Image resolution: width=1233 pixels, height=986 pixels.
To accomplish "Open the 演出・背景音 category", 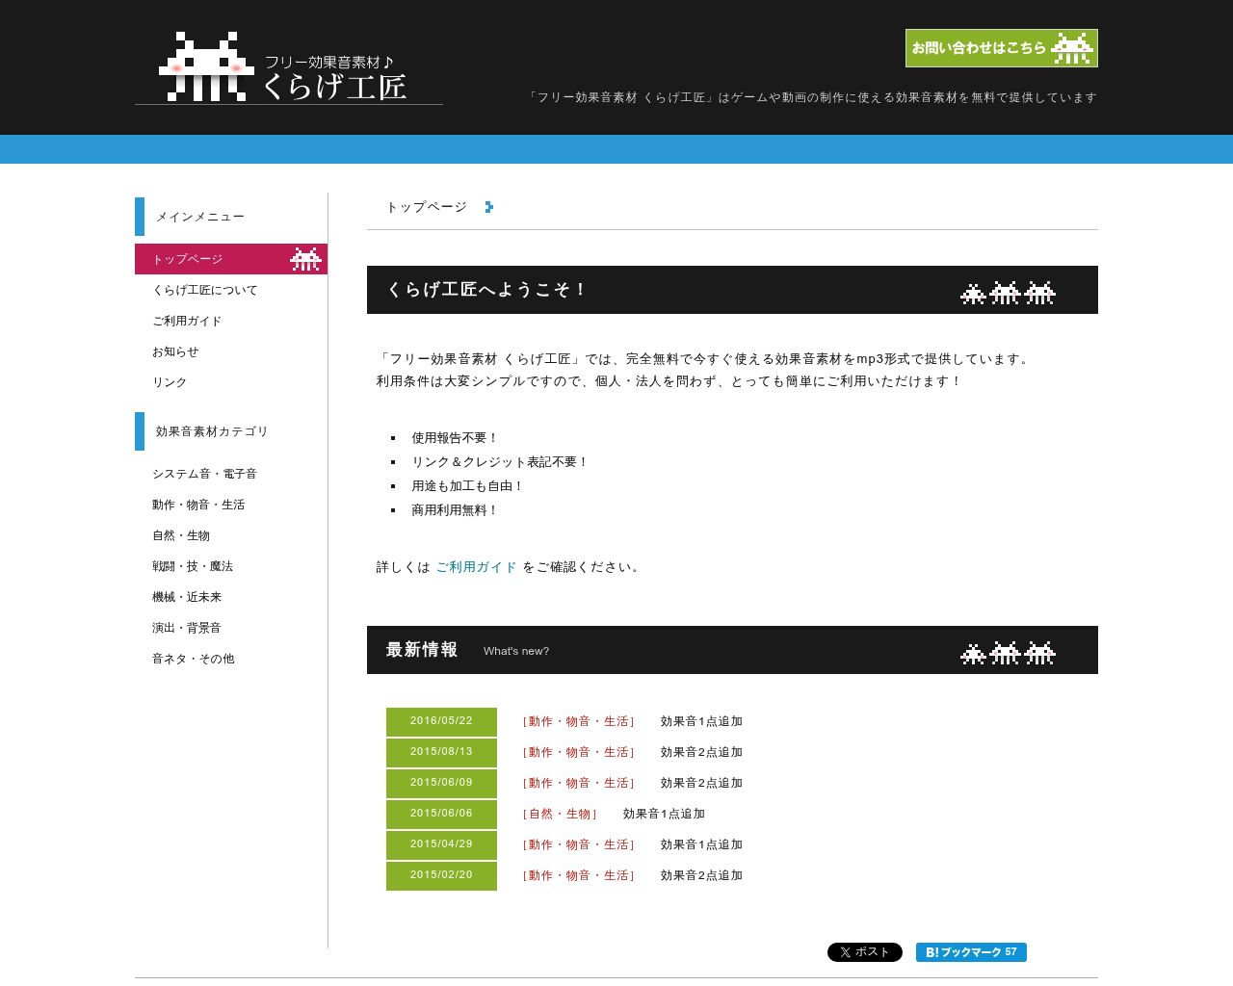I will tap(187, 628).
